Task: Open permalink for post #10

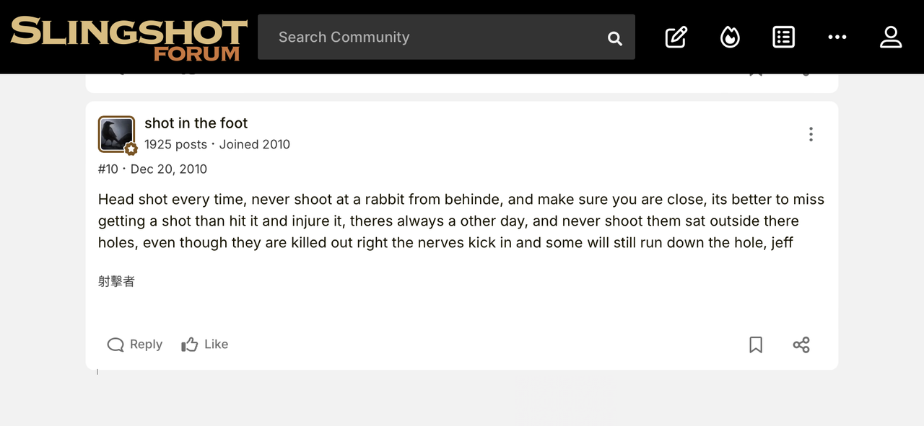Action: click(108, 169)
